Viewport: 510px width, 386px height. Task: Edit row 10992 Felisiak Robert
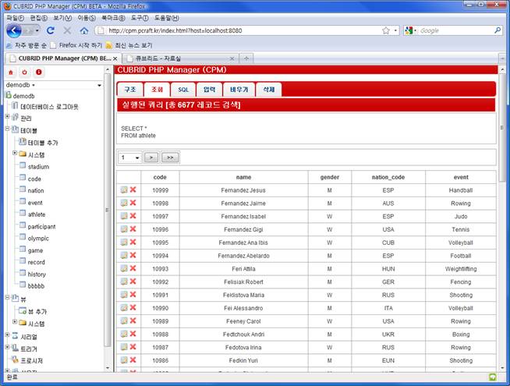point(124,282)
